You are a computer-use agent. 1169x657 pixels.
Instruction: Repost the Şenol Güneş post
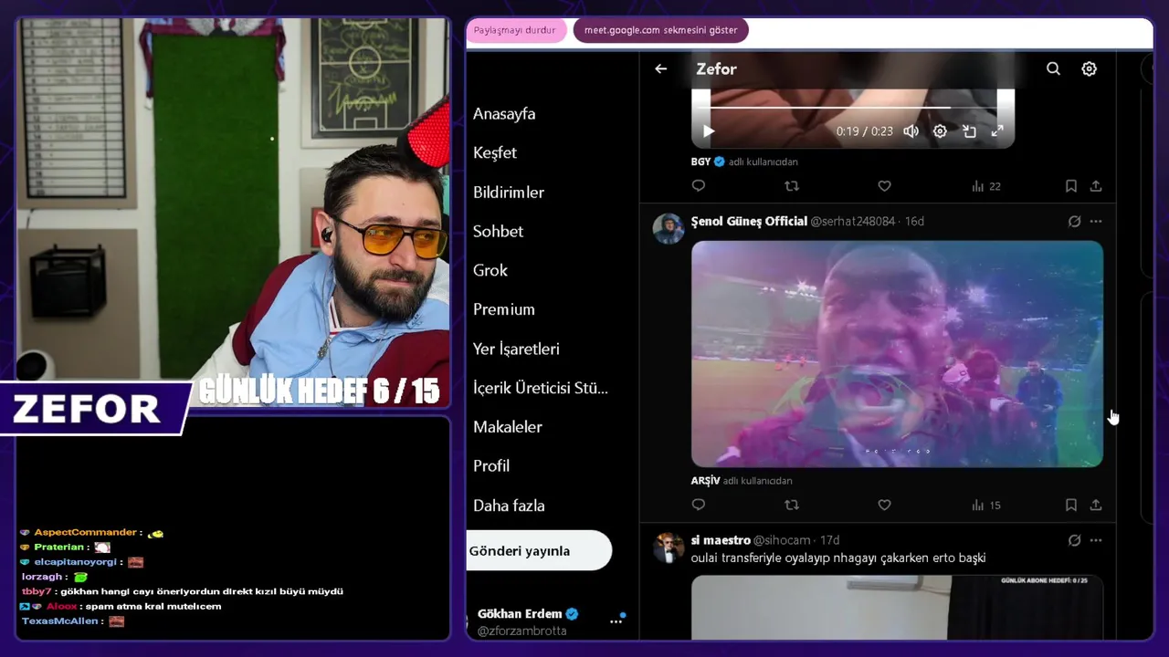pyautogui.click(x=792, y=505)
